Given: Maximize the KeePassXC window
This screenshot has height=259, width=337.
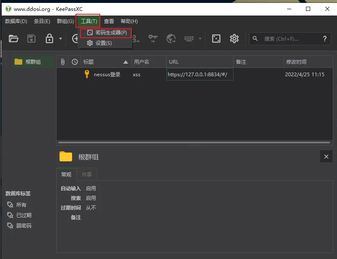Looking at the screenshot, I should coord(308,9).
